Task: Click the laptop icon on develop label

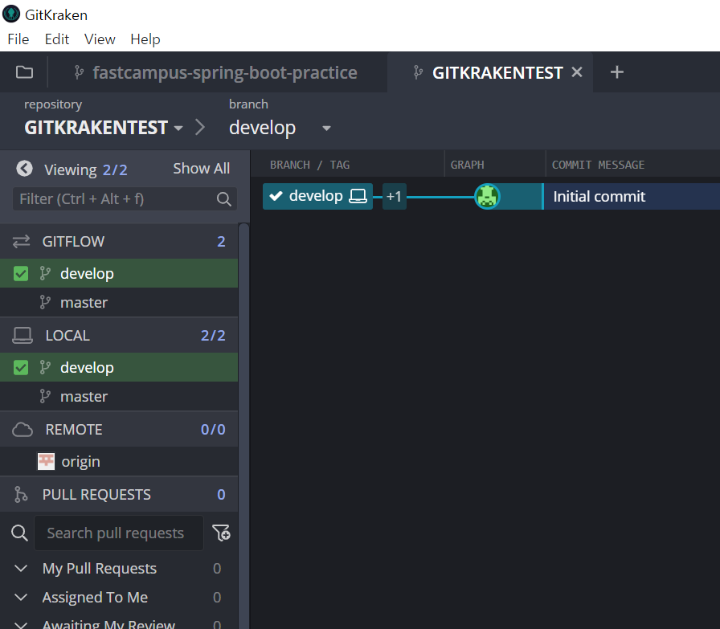Action: click(358, 196)
